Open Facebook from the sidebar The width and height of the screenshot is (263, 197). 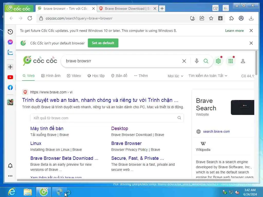point(10,87)
